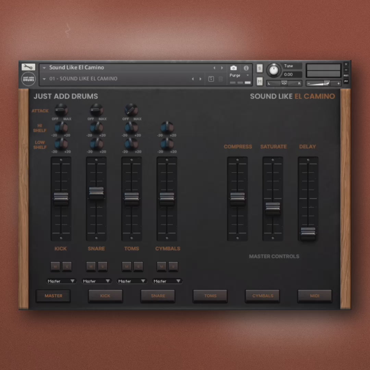Mute the Kick channel

tap(55, 266)
